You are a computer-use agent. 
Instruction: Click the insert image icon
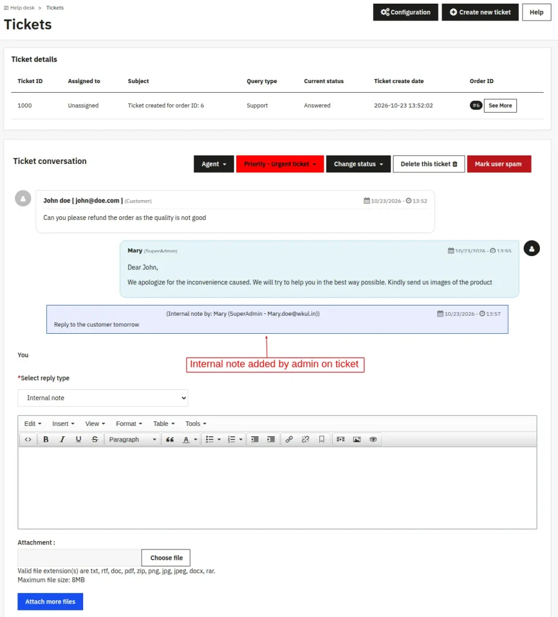(x=357, y=439)
